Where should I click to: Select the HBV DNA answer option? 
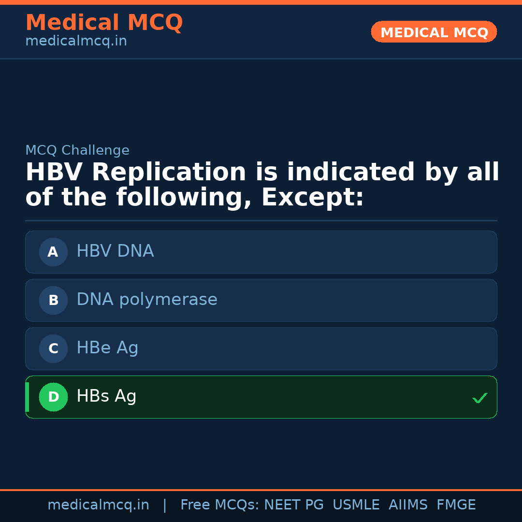[261, 252]
